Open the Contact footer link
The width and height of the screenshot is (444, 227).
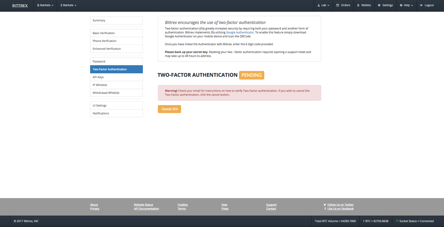click(271, 209)
